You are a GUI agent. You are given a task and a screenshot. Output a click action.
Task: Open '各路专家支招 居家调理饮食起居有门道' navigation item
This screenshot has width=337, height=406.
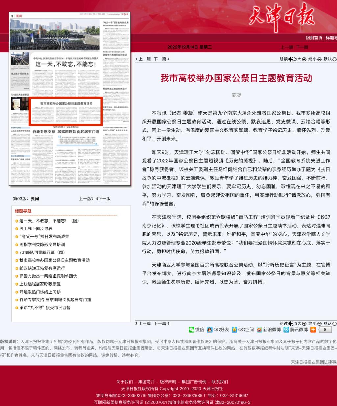(55, 300)
